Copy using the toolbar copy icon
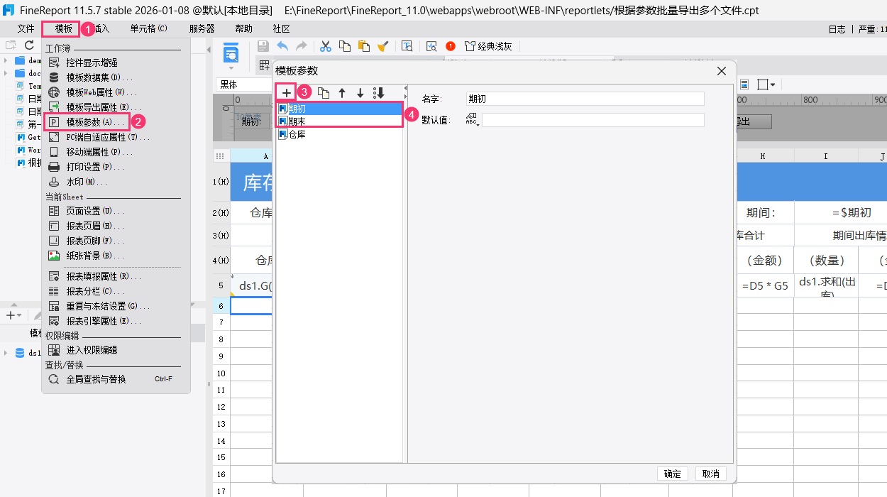The height and width of the screenshot is (497, 887). (345, 46)
